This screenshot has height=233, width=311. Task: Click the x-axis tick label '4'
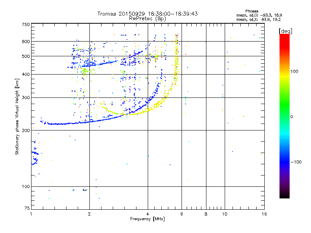pyautogui.click(x=148, y=214)
